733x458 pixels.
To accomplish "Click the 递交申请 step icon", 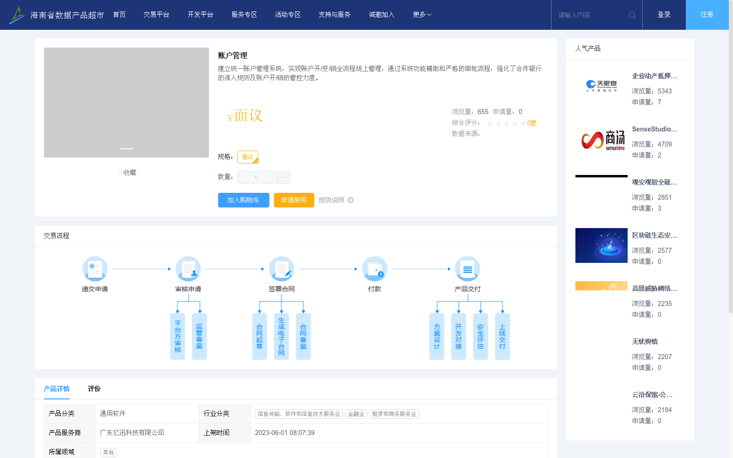I will click(x=95, y=269).
